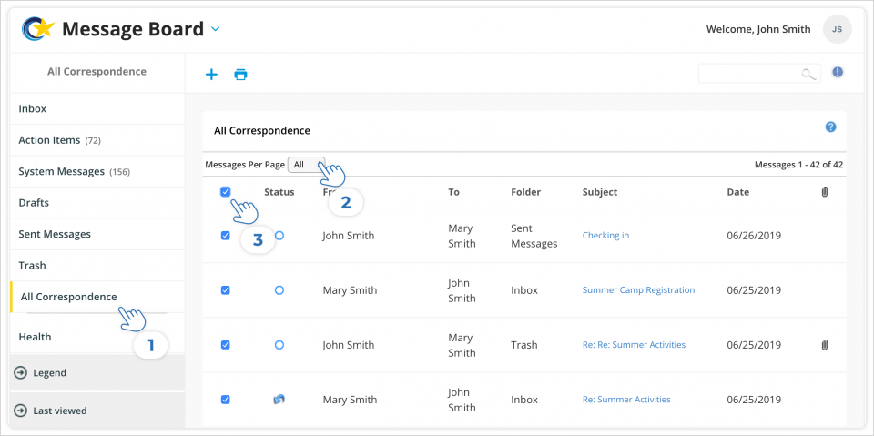Viewport: 874px width, 436px height.
Task: Click attachment paperclip column header
Action: [825, 192]
